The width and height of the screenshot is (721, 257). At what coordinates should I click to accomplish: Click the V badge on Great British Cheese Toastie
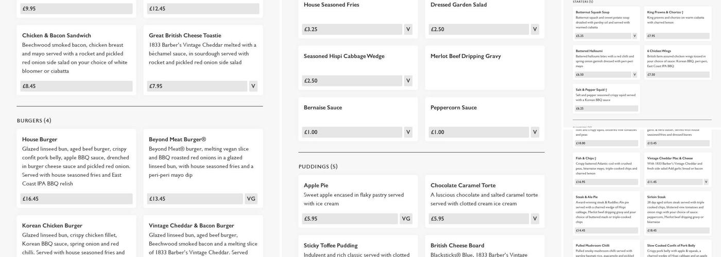(x=253, y=86)
